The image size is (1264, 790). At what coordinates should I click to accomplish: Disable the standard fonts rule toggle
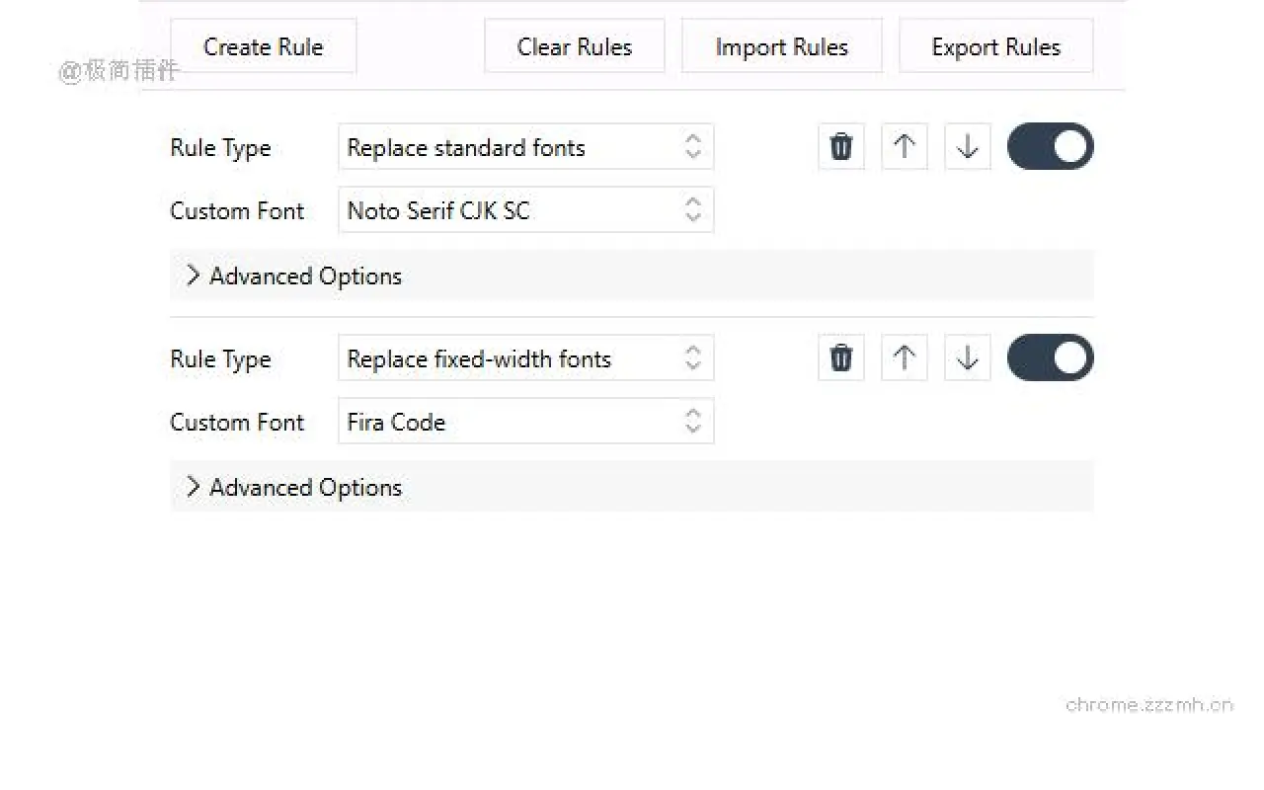click(x=1050, y=147)
